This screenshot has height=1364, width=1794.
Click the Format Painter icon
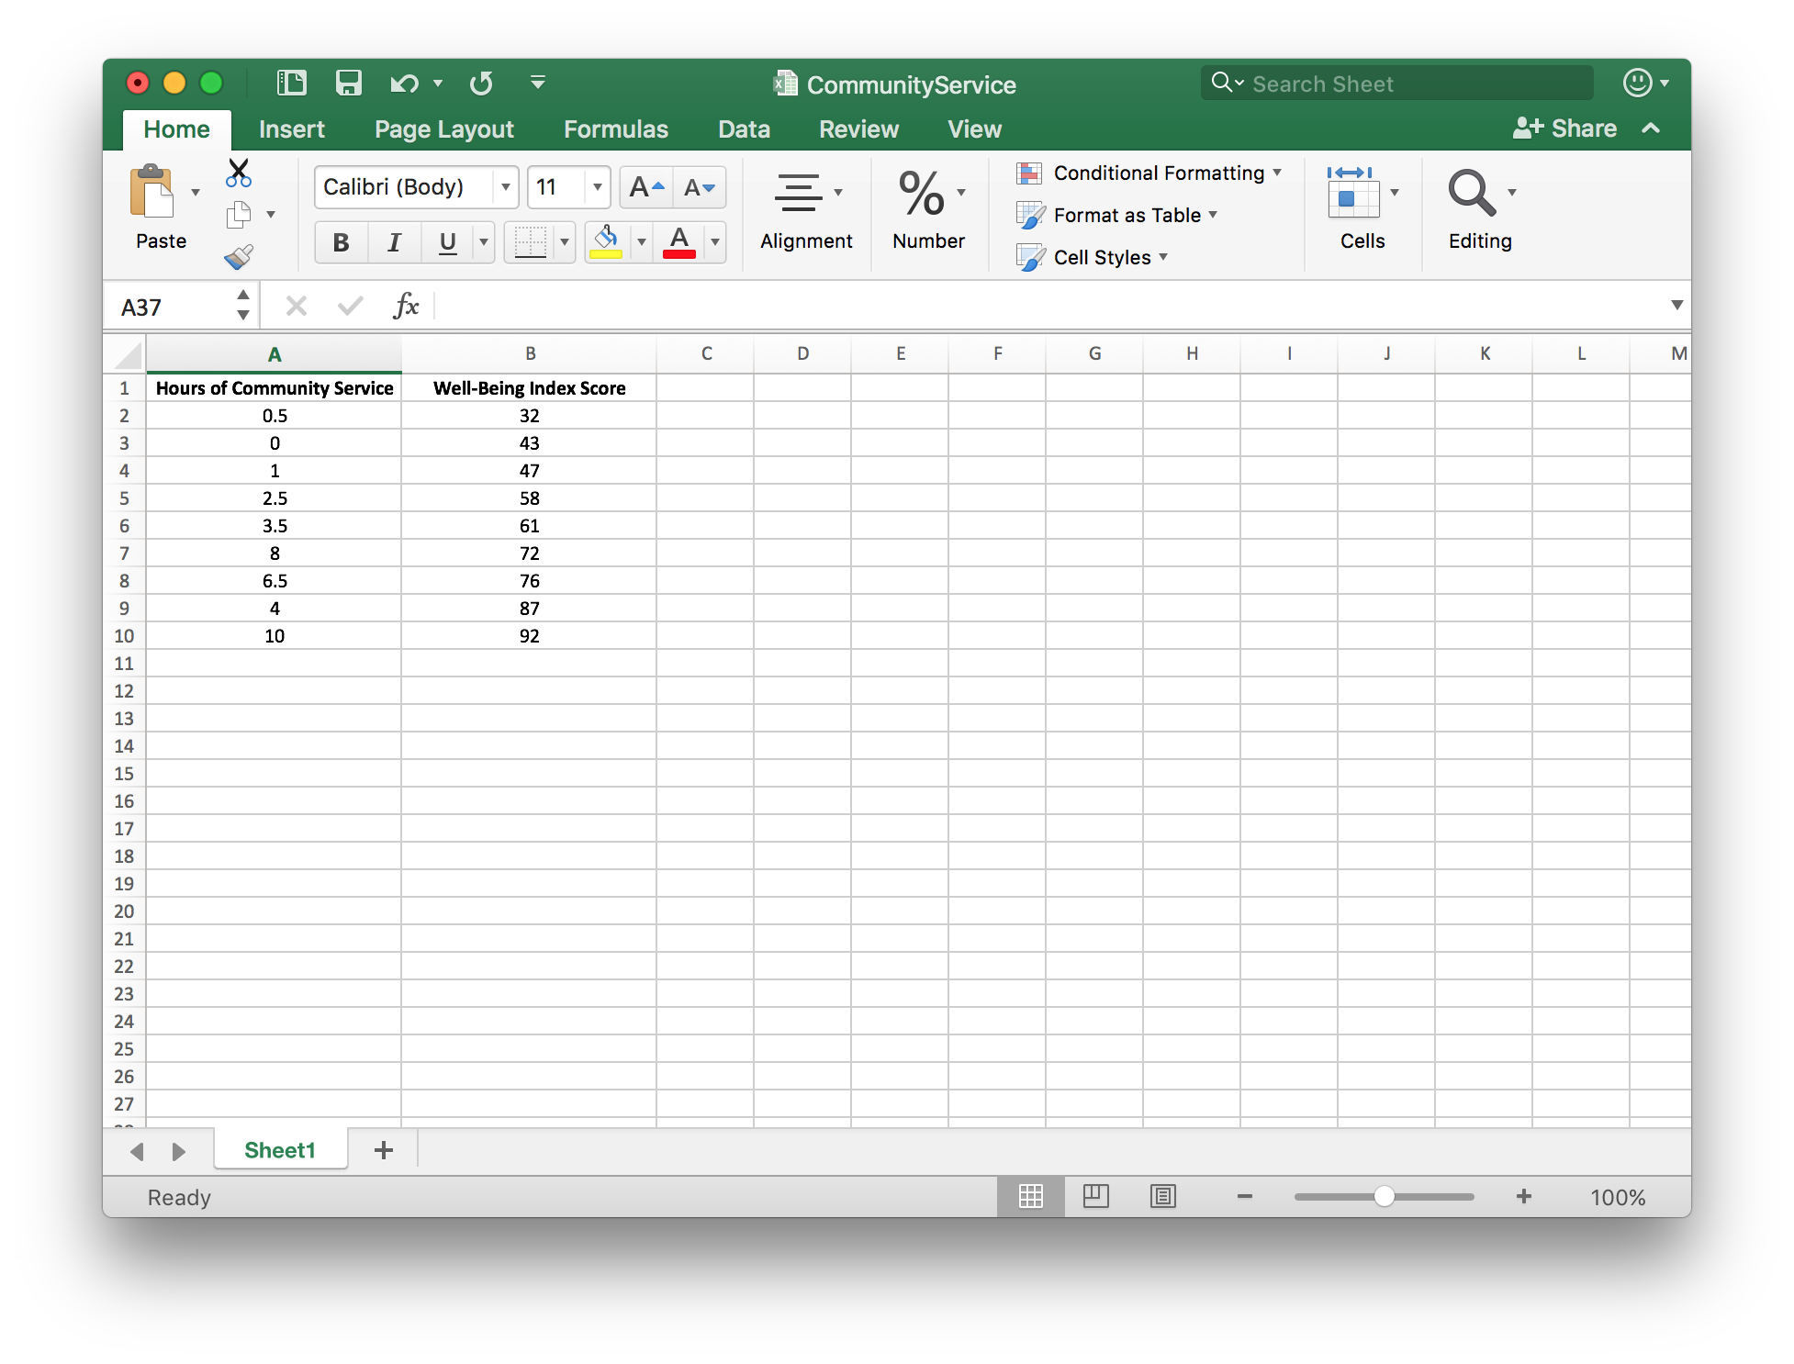239,257
